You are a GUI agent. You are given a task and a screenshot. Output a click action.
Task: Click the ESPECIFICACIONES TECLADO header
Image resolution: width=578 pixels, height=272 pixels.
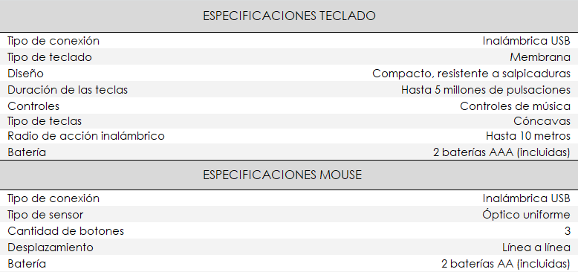pos(289,16)
